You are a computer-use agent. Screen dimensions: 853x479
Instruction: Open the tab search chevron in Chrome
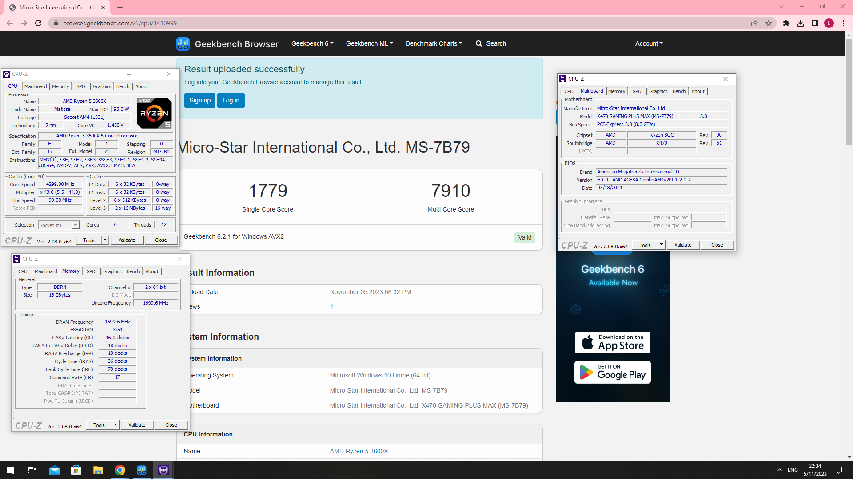[x=781, y=7]
